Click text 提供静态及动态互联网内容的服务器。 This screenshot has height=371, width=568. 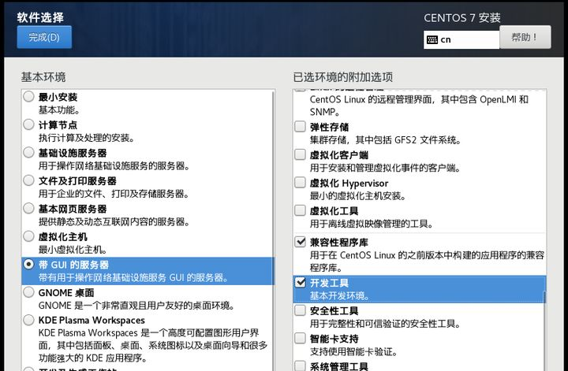point(114,221)
